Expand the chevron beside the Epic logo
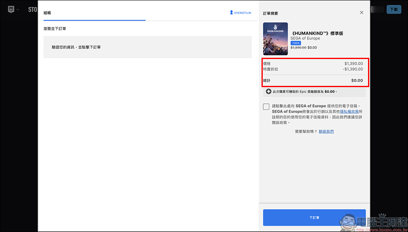 coord(18,10)
